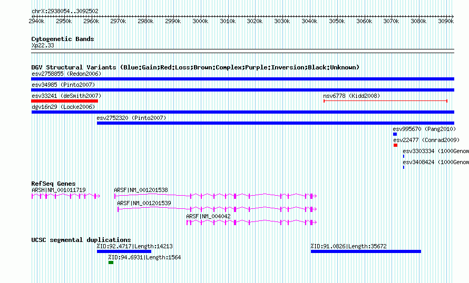This screenshot has height=283, width=469.
Task: Click the 3080k ruler position
Action: coord(418,21)
